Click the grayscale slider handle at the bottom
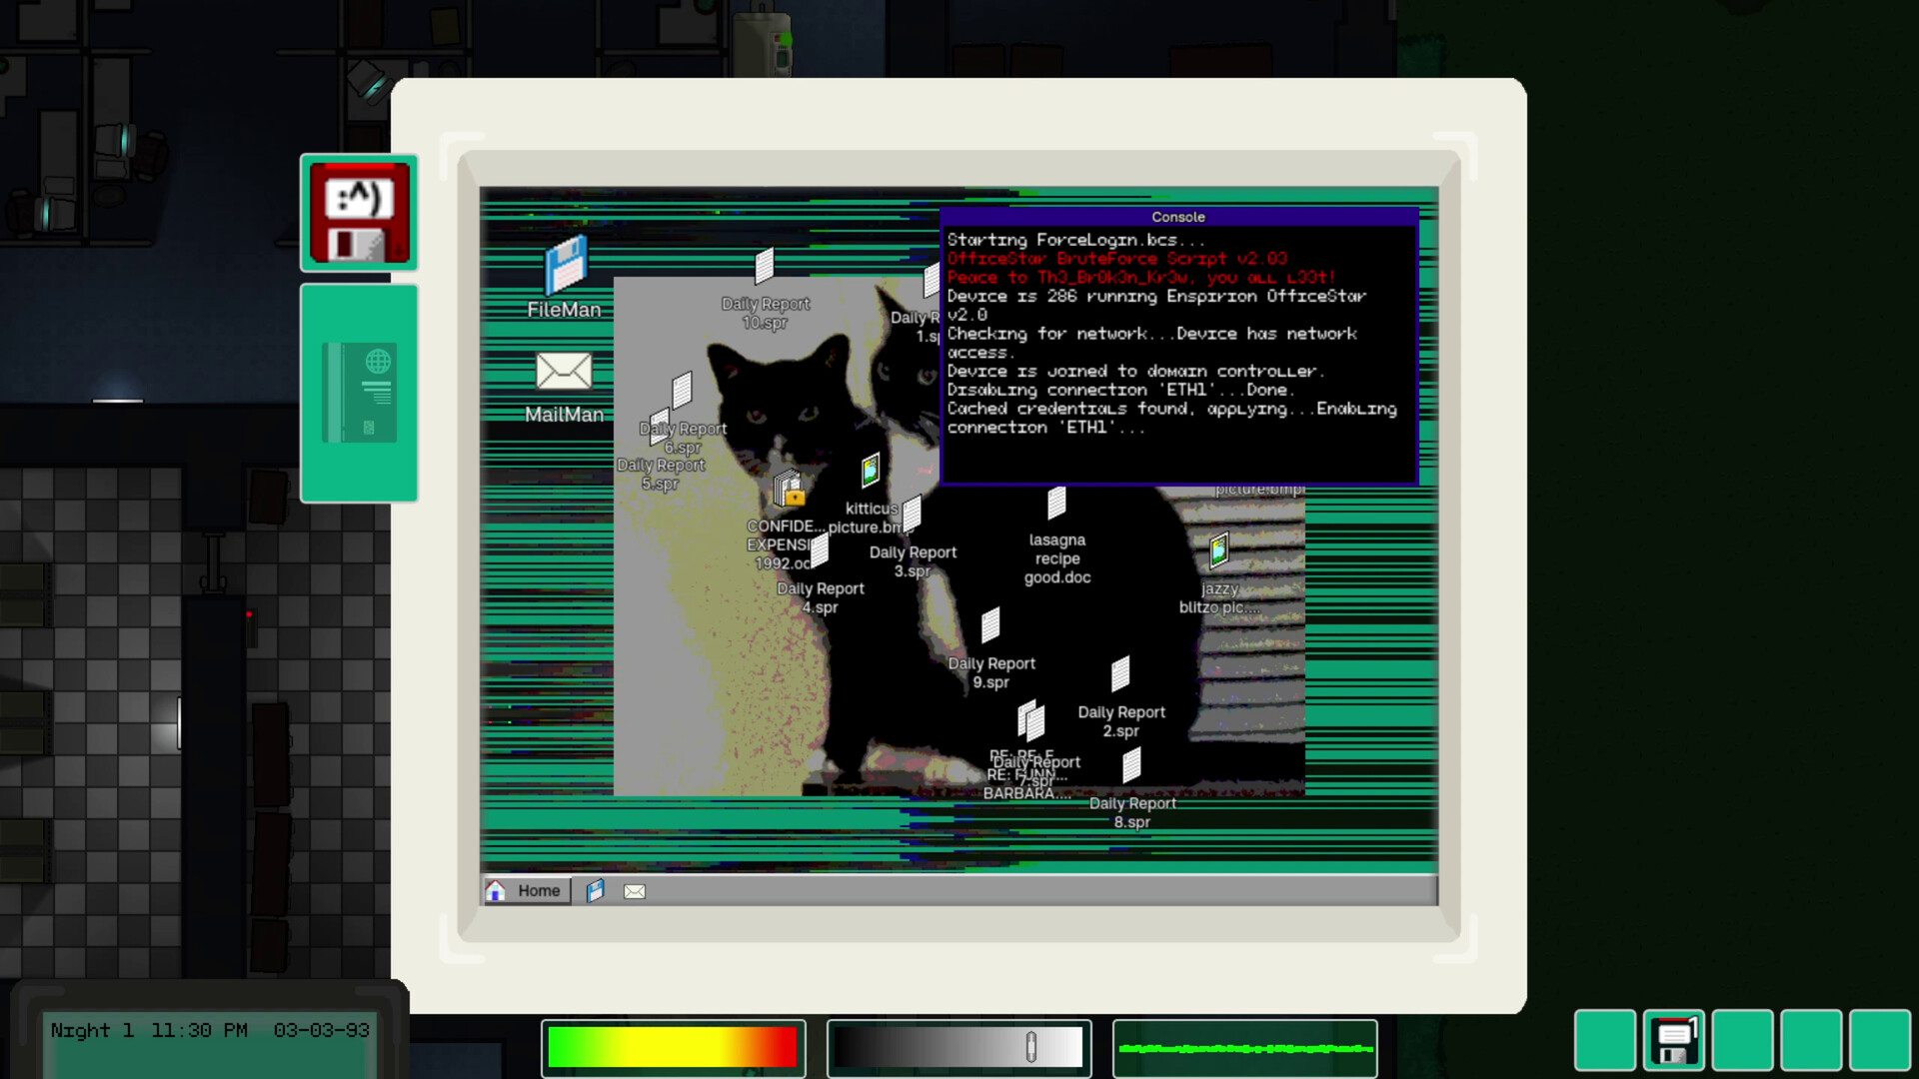This screenshot has height=1079, width=1919. point(1030,1048)
